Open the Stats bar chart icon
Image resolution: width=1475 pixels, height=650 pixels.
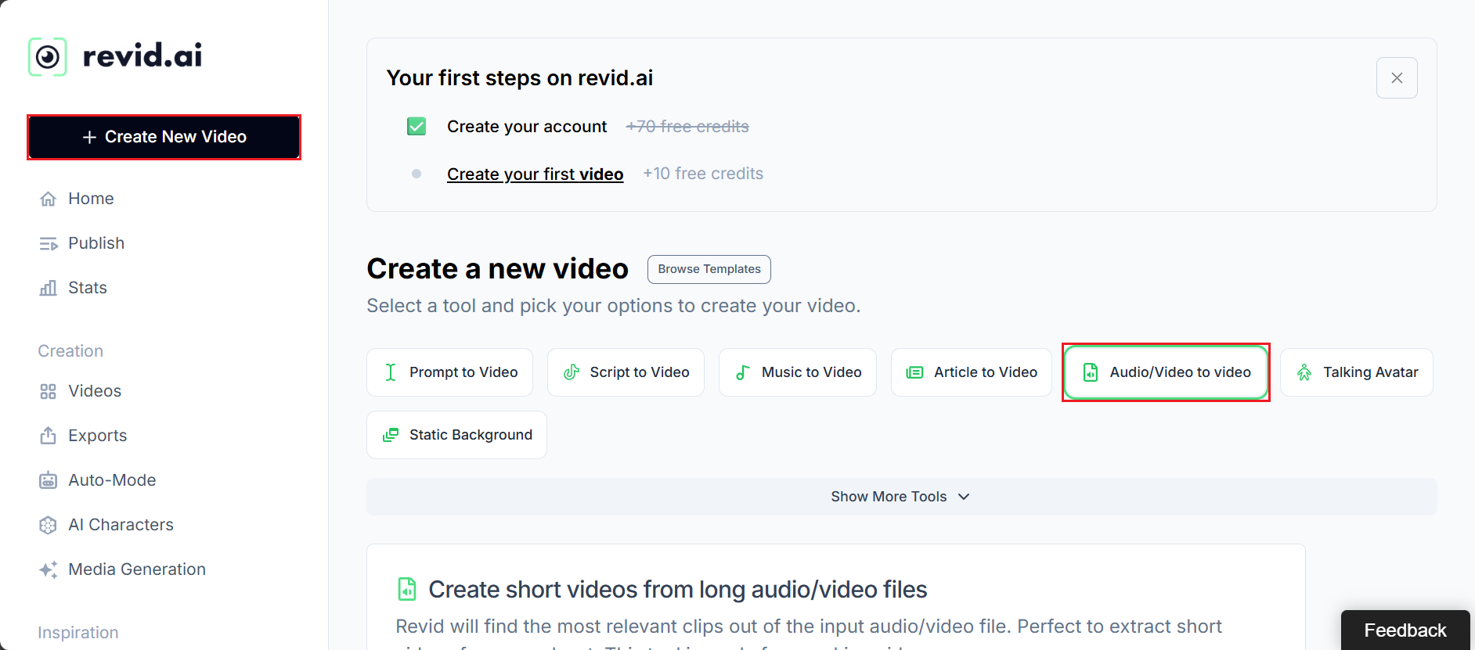click(x=48, y=288)
